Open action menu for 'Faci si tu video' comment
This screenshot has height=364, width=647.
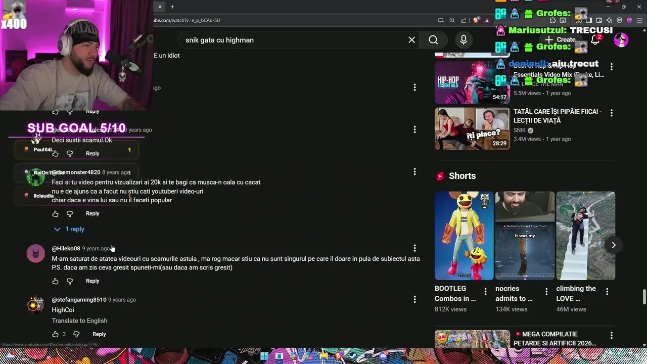[414, 172]
